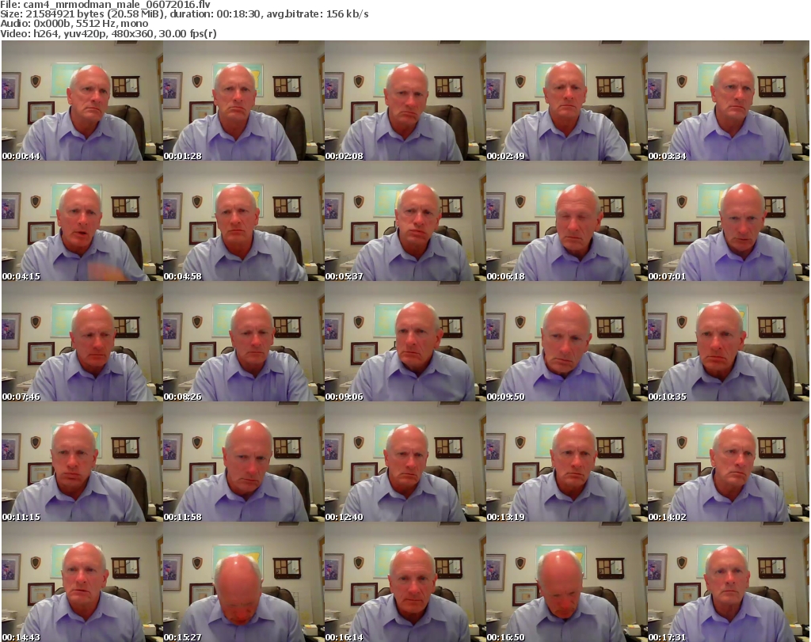Click the frame stamped 00:07:01

coord(729,221)
